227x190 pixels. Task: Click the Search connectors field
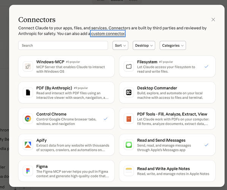point(63,46)
